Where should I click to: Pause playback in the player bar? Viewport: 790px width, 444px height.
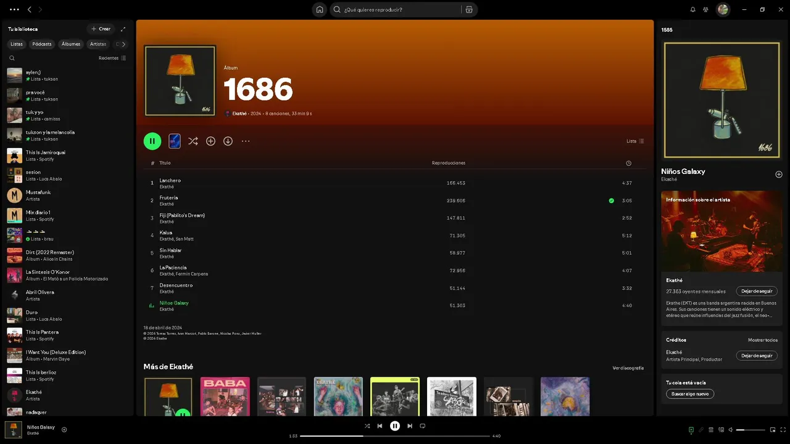point(395,425)
